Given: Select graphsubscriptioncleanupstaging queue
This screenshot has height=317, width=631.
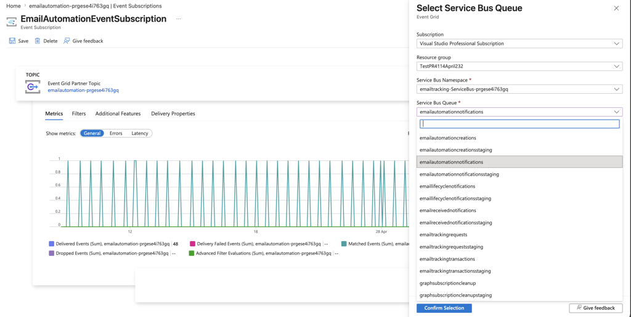Looking at the screenshot, I should coord(519,295).
